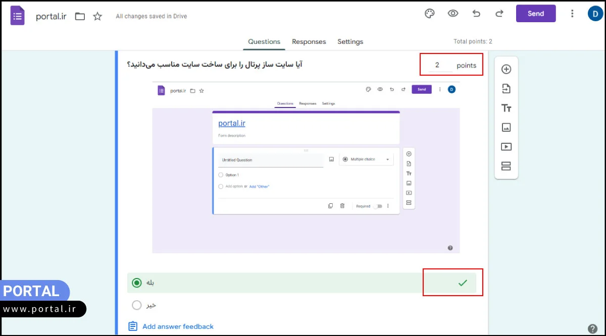The image size is (606, 336).
Task: Insert an image using the image icon
Action: (x=506, y=127)
